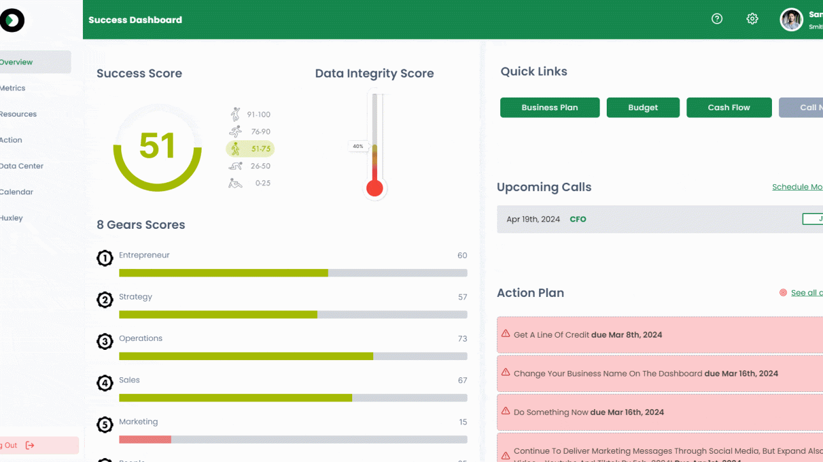This screenshot has width=823, height=462.
Task: Click the Marketing score value 15
Action: point(463,422)
